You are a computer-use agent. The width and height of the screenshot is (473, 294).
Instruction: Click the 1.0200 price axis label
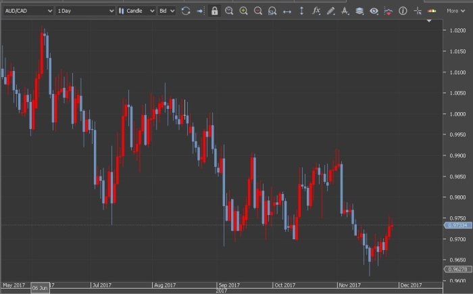pyautogui.click(x=457, y=30)
